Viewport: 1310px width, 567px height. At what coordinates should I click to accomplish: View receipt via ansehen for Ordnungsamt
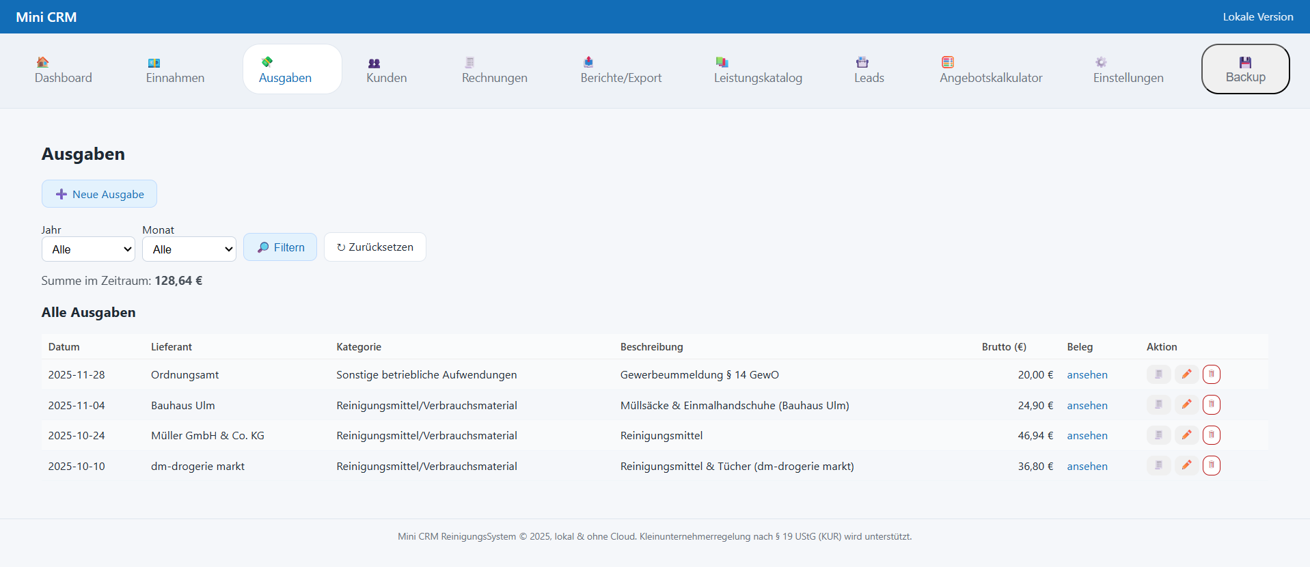tap(1087, 375)
